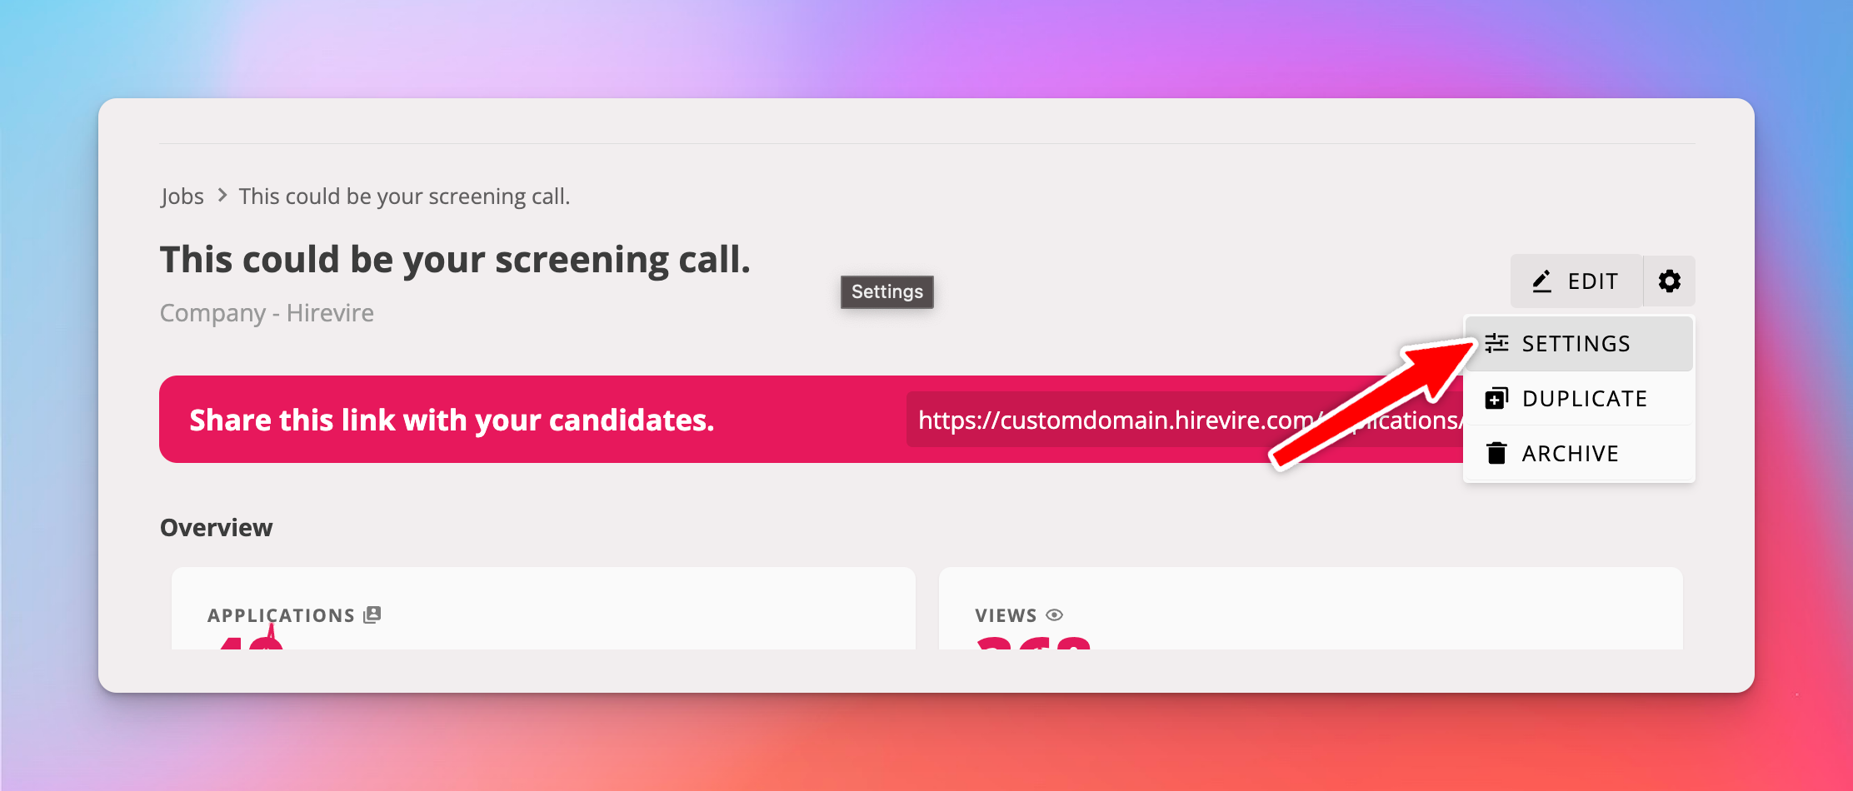Select the screening call breadcrumb item

(x=404, y=197)
